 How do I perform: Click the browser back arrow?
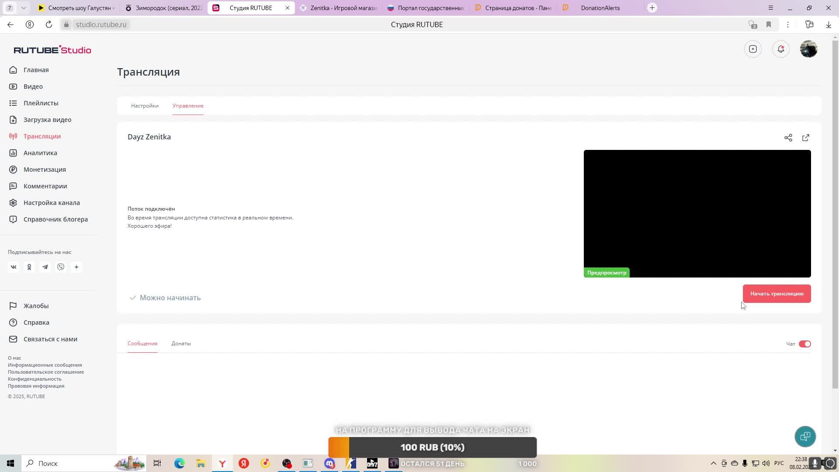point(10,24)
